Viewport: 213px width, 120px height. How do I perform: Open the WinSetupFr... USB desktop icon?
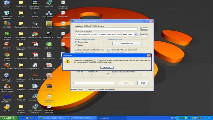(x=35, y=24)
